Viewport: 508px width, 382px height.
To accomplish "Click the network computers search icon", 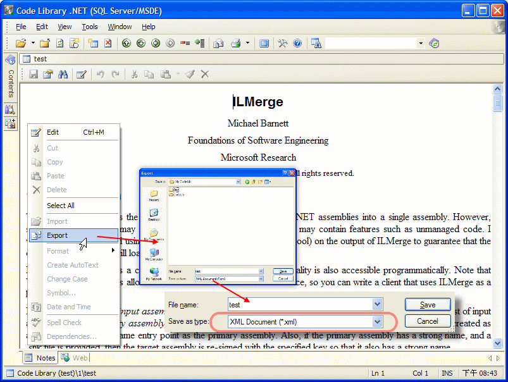I will click(316, 43).
